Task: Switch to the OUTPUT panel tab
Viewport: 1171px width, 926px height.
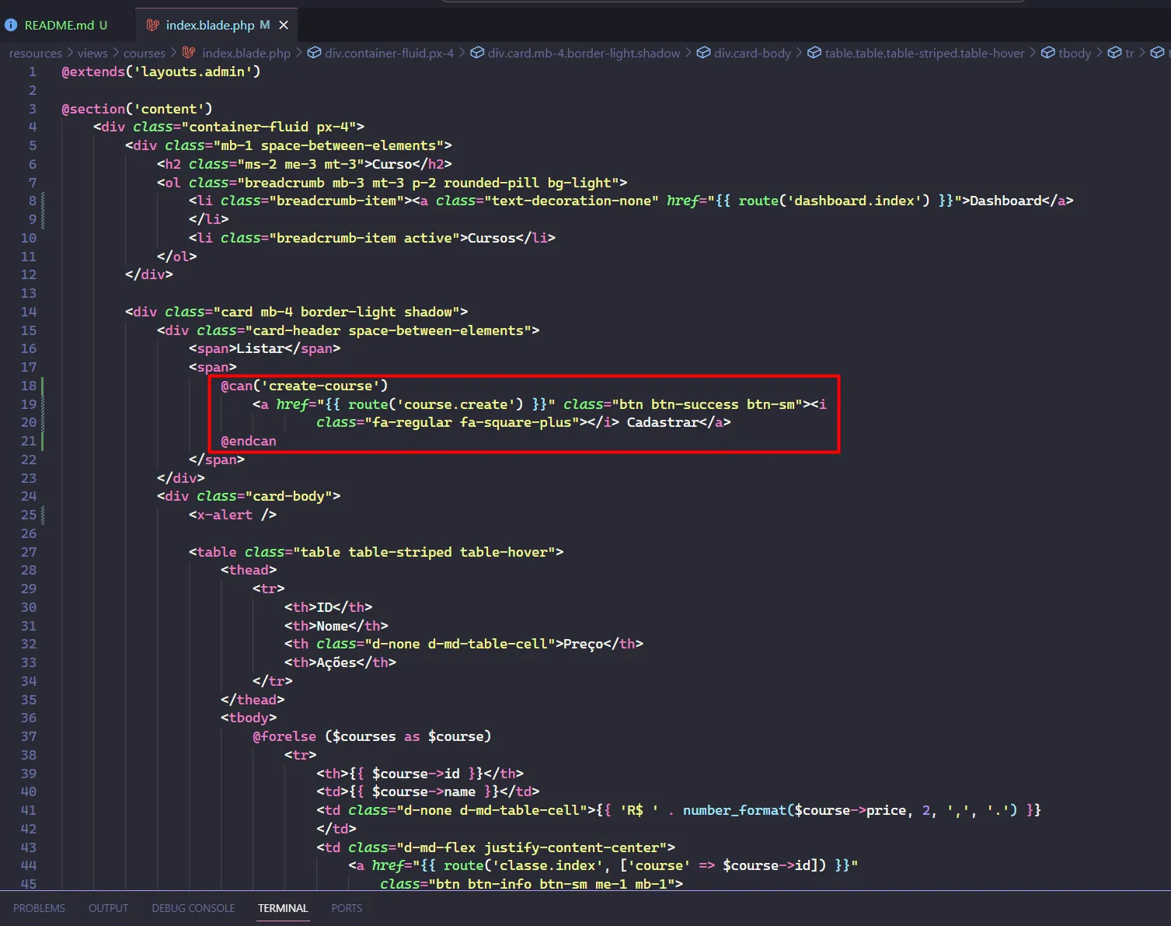Action: point(108,908)
